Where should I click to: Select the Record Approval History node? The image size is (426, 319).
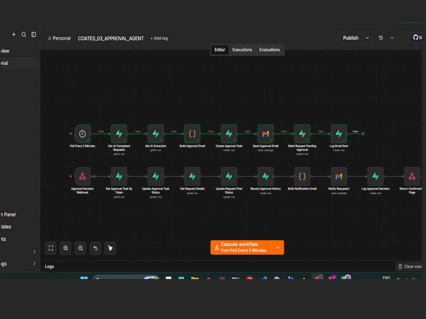(x=265, y=177)
